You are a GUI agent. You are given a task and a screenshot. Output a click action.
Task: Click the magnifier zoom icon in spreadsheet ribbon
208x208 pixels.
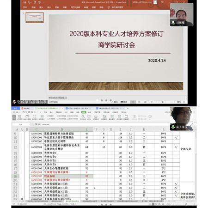coord(83,116)
